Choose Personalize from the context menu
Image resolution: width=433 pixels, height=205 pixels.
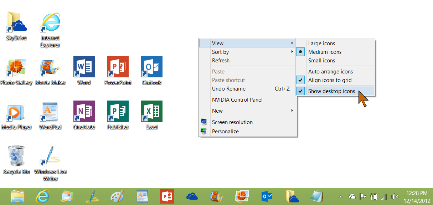pos(247,132)
